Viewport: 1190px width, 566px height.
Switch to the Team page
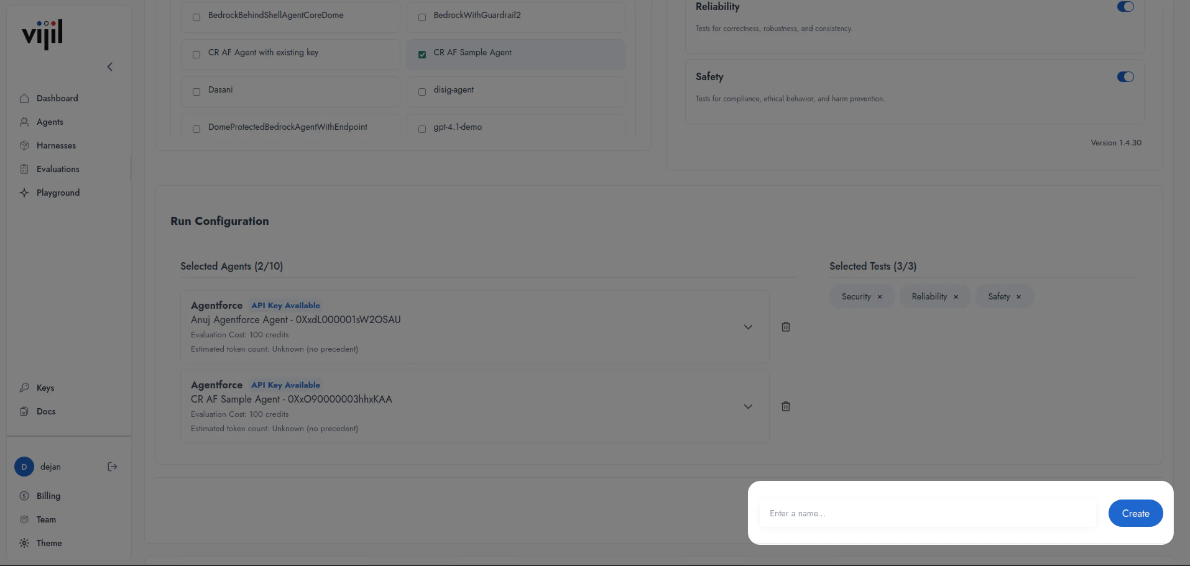pos(45,519)
